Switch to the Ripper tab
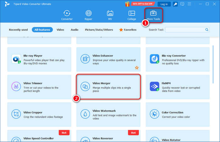This screenshot has height=142, width=220. tap(88, 15)
